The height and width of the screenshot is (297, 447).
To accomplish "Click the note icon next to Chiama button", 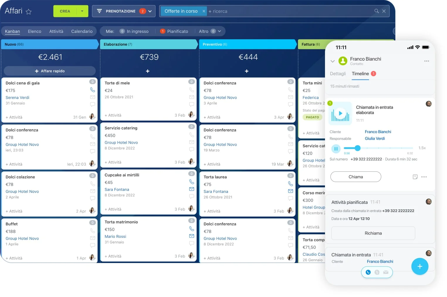I will (415, 177).
